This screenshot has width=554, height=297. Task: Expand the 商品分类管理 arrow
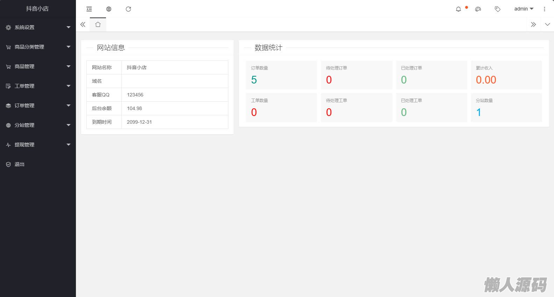click(x=69, y=47)
